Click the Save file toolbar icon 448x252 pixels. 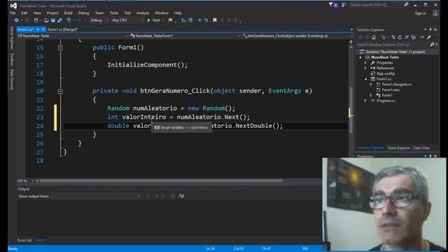(53, 20)
